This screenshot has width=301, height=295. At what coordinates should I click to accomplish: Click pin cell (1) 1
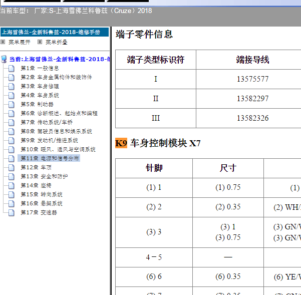pos(154,188)
